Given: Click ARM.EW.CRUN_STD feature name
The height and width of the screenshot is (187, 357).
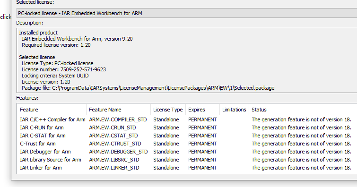Looking at the screenshot, I should coord(113,127).
